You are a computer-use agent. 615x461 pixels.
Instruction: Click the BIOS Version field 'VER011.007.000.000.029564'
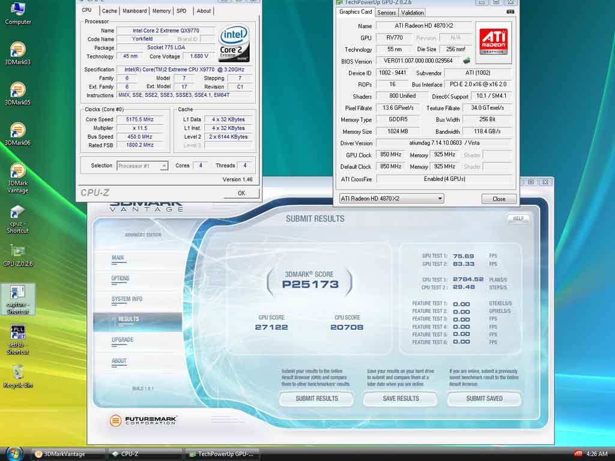[x=418, y=61]
